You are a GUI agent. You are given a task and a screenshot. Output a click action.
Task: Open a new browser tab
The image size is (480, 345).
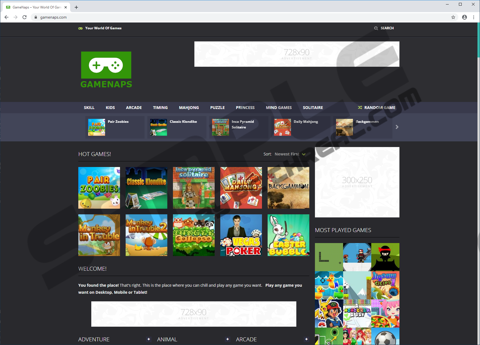point(76,7)
